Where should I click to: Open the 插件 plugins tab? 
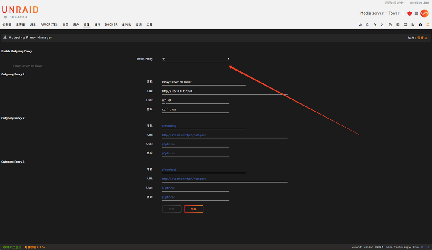[x=97, y=25]
